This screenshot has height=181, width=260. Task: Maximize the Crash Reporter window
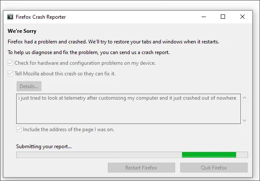pyautogui.click(x=223, y=17)
